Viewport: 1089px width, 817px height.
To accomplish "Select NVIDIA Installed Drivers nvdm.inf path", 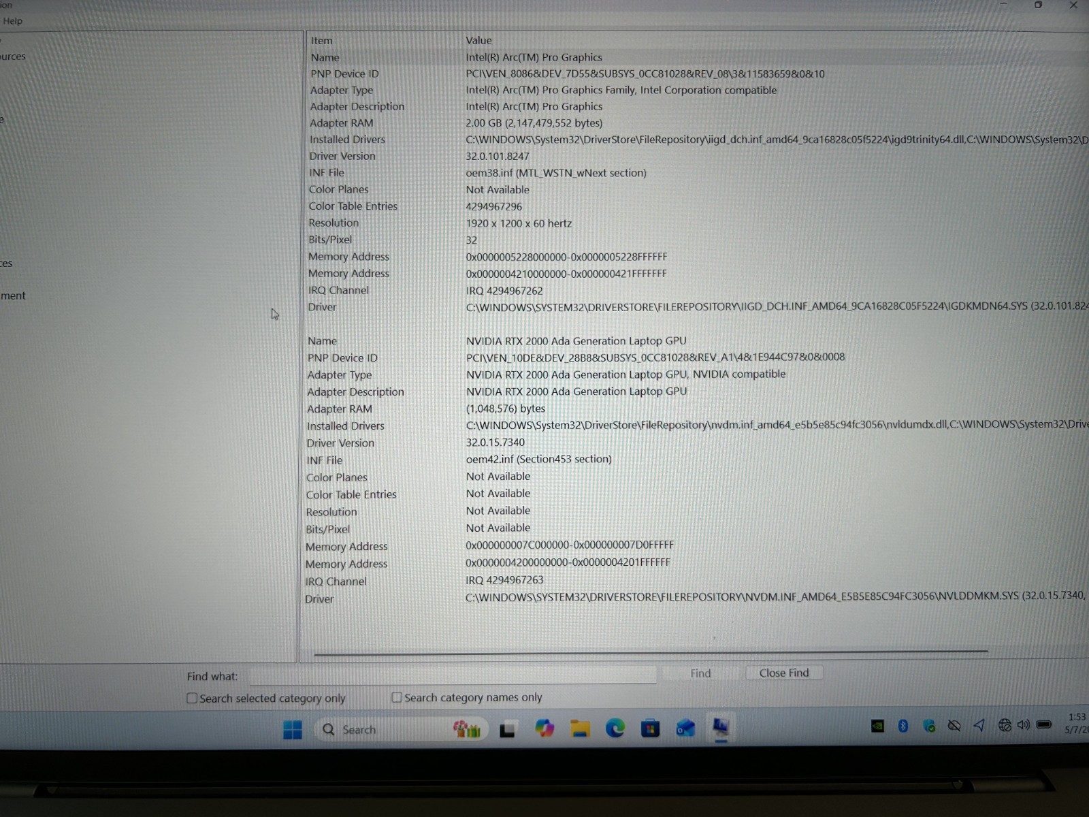I will coord(777,425).
